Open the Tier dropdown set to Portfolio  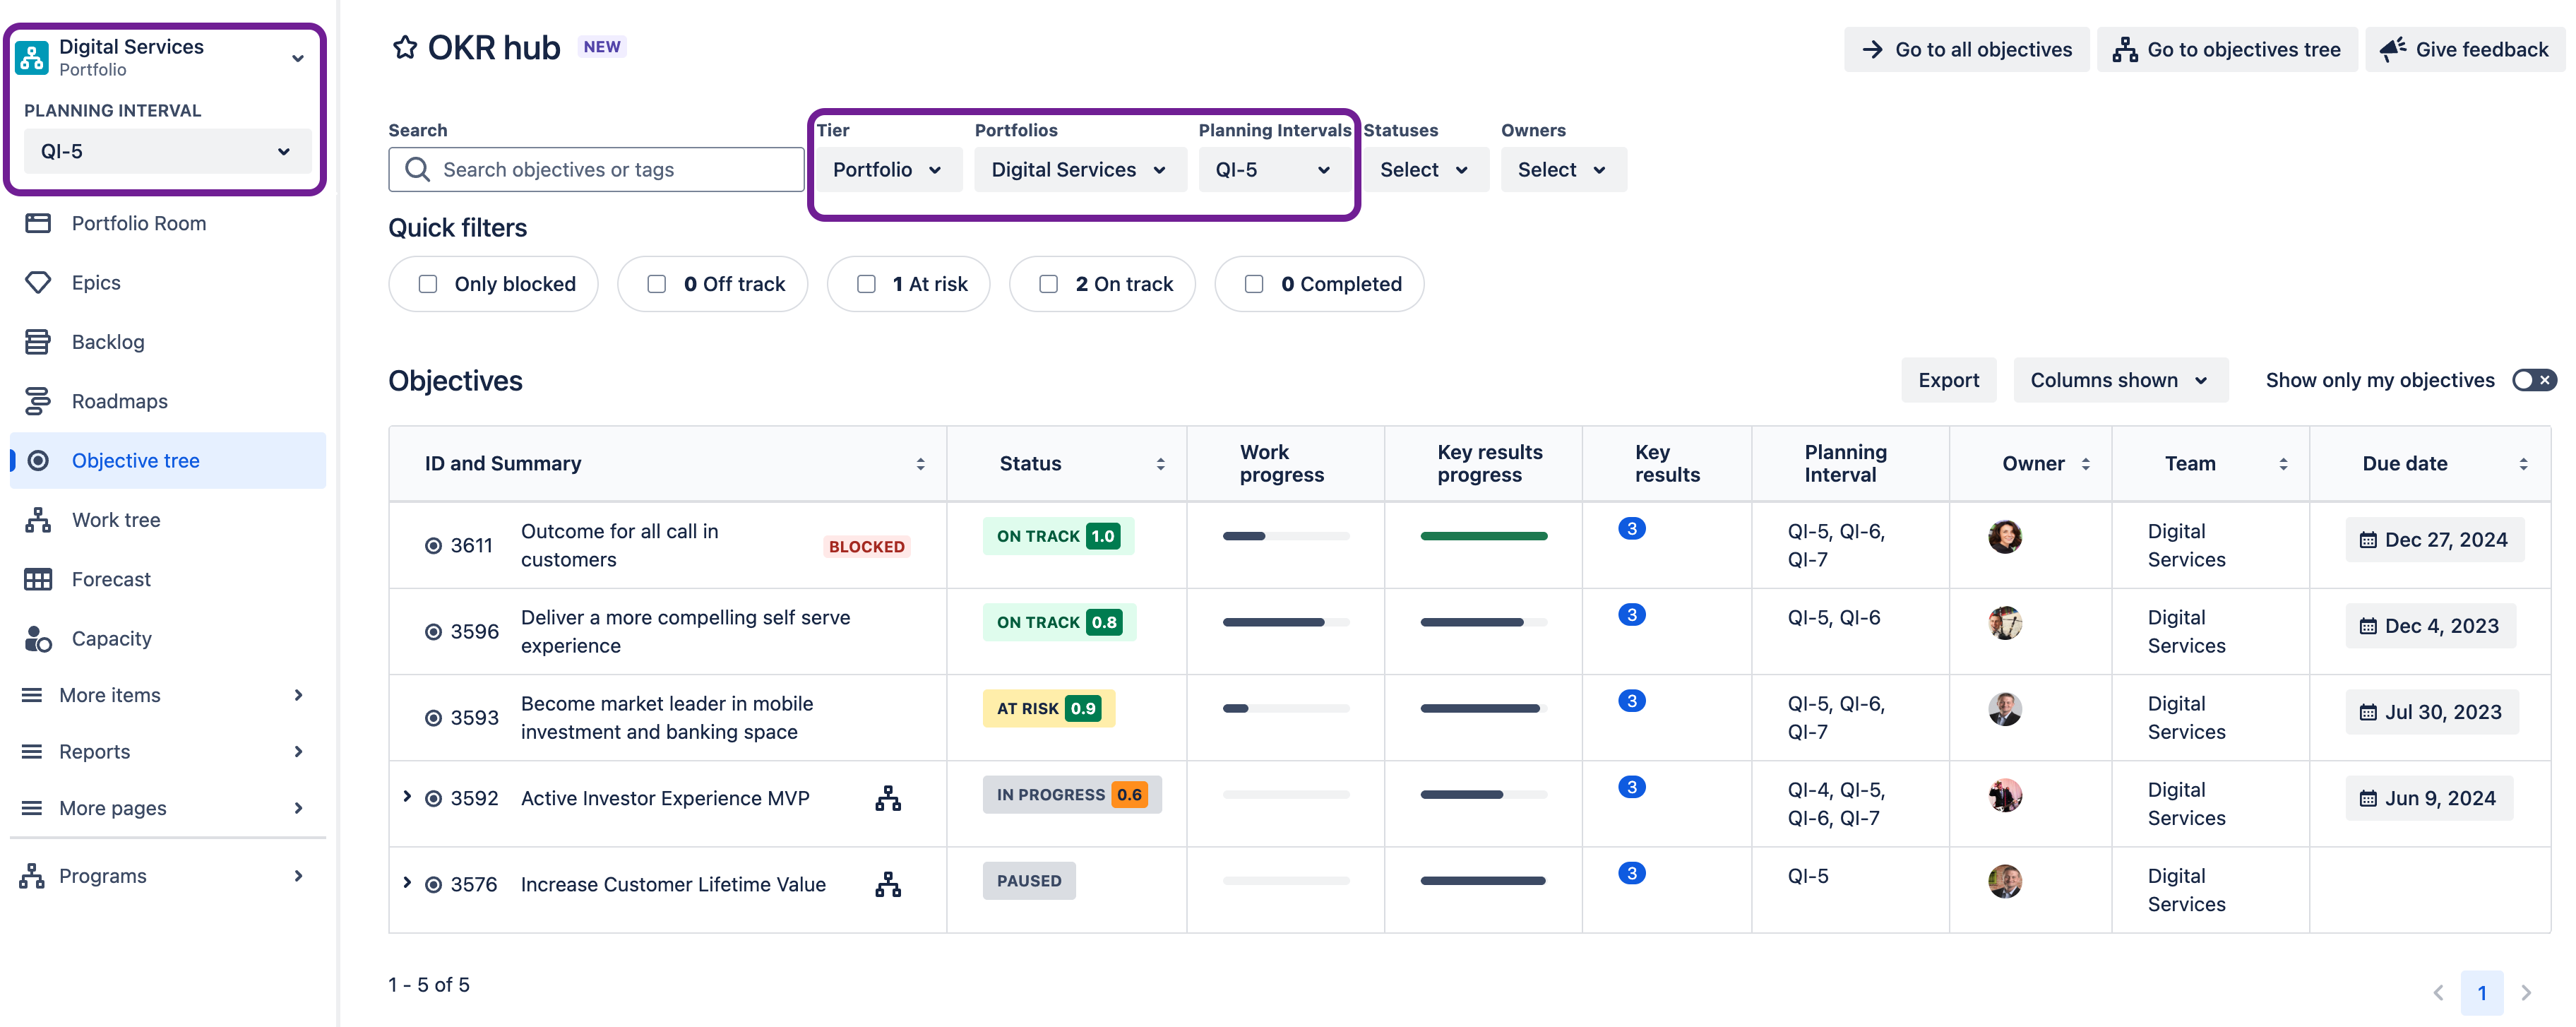[888, 169]
